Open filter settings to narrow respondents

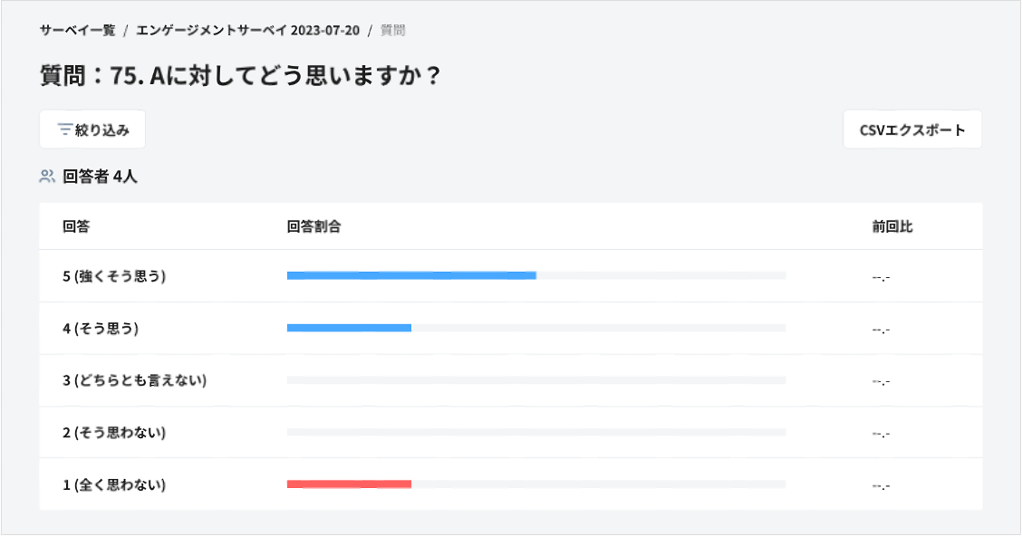coord(92,129)
